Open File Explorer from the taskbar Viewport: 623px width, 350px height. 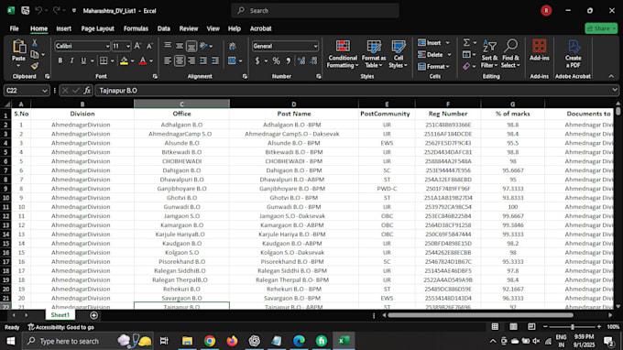[x=187, y=341]
